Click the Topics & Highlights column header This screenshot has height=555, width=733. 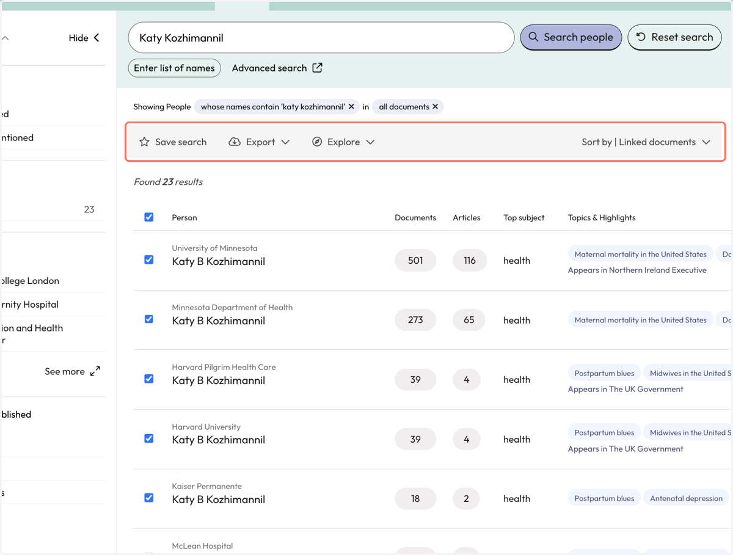[602, 217]
